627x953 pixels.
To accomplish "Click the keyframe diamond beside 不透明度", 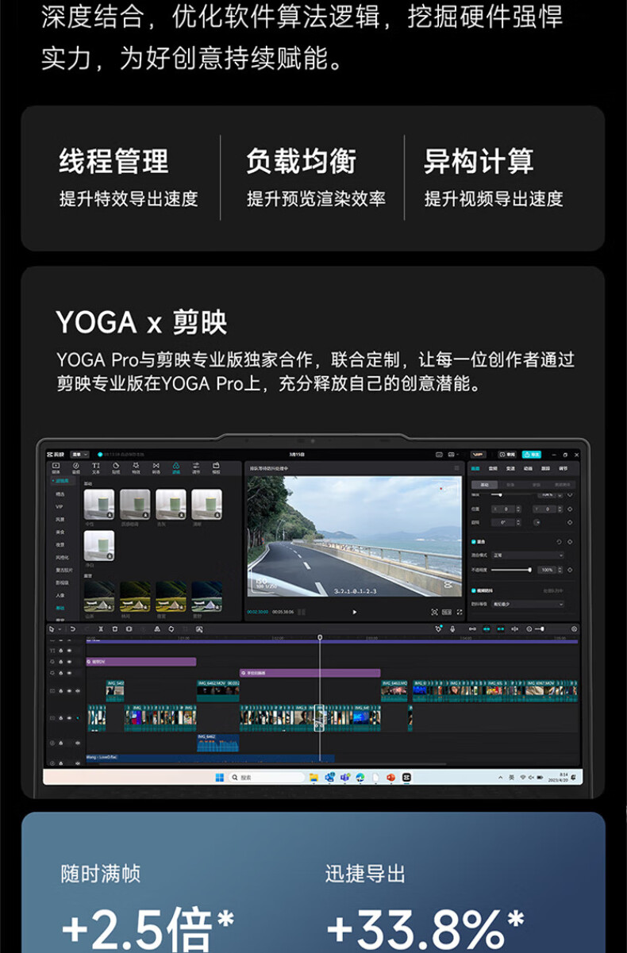I will point(570,570).
